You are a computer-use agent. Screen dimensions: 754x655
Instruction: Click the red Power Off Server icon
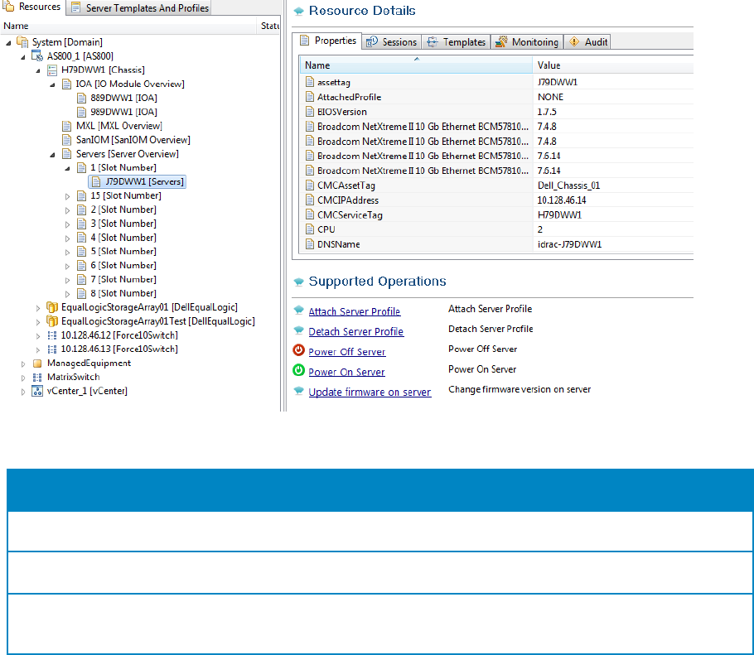tap(299, 350)
